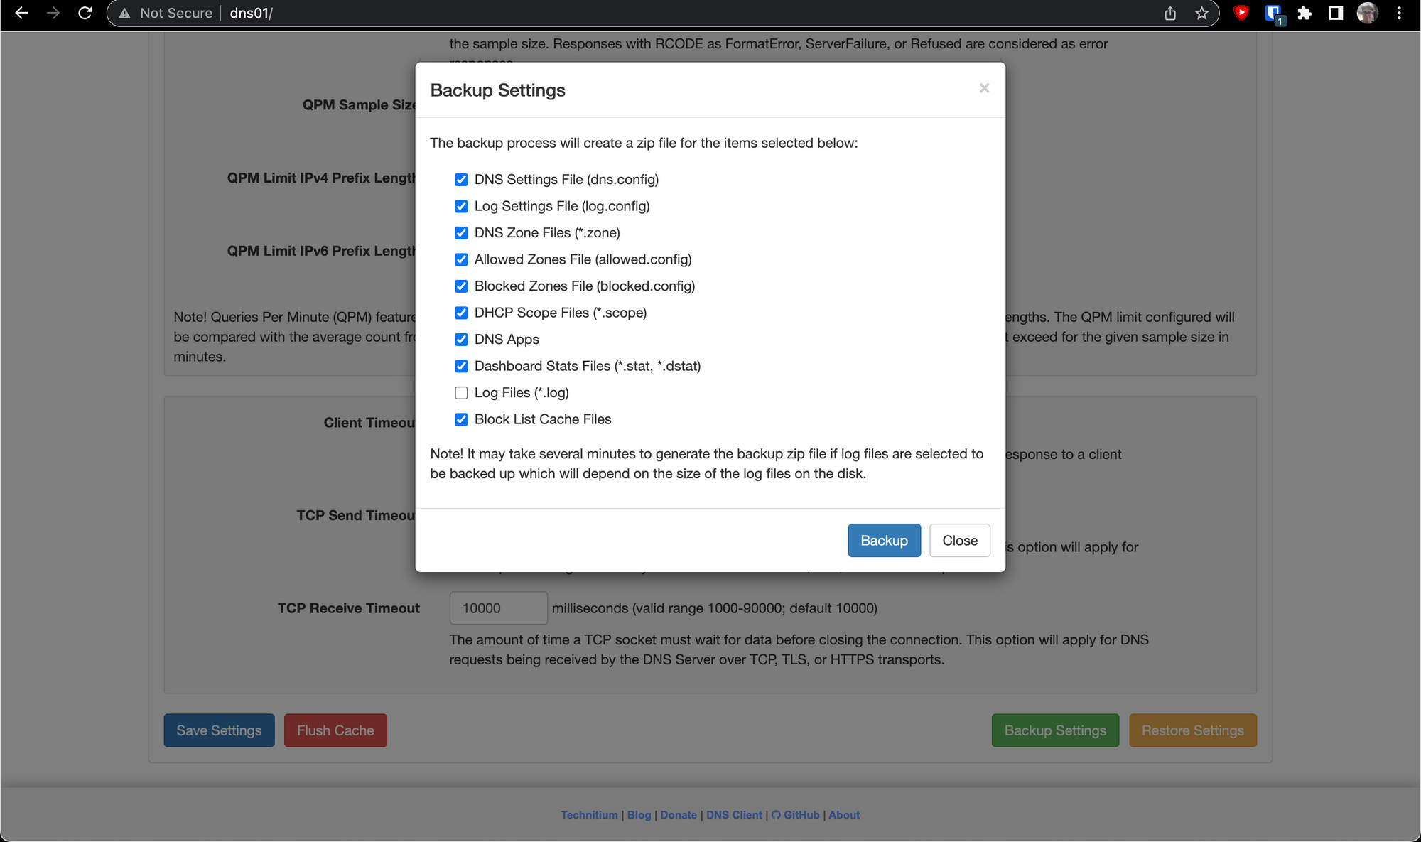Uncheck DHCP Scope Files option

point(461,313)
